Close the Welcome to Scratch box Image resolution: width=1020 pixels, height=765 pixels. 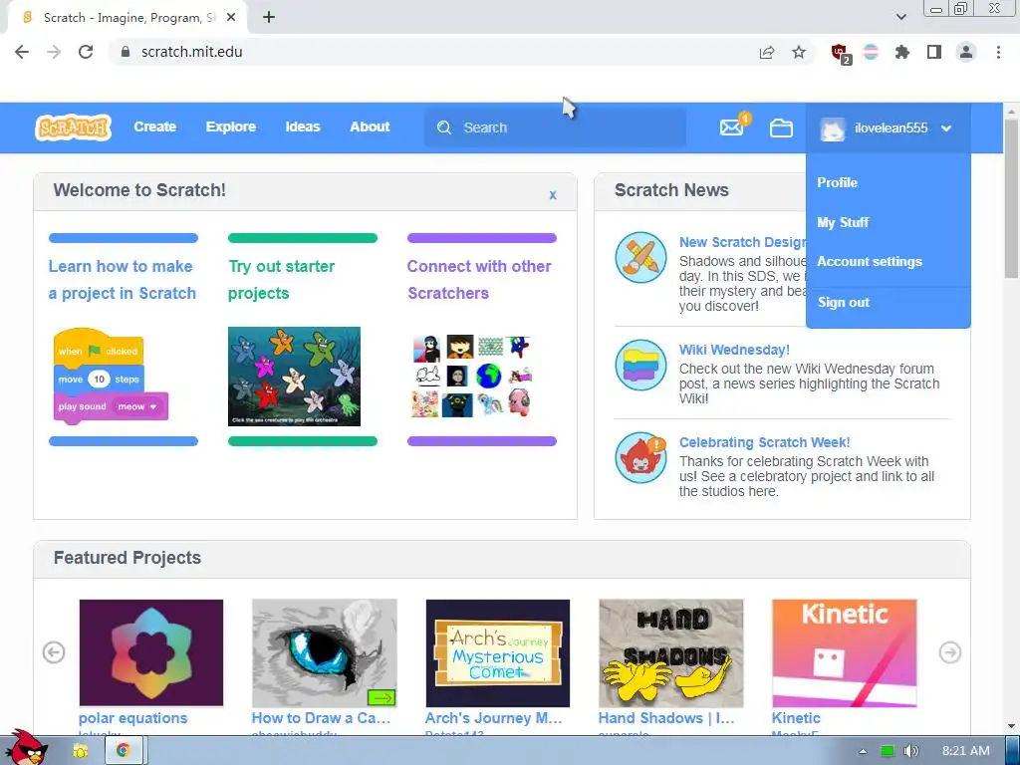[x=552, y=194]
